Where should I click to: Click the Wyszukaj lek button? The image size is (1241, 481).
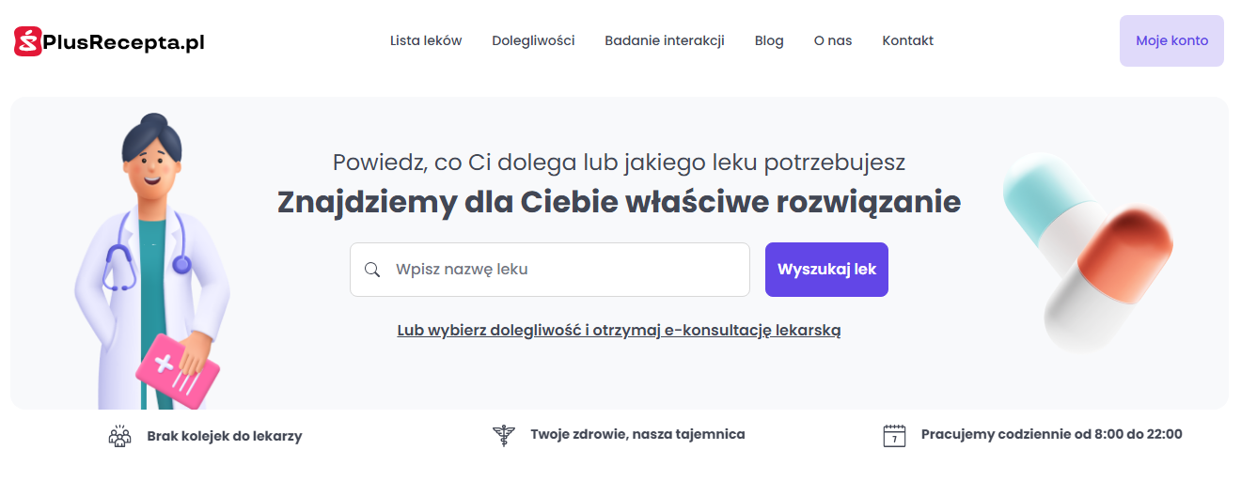pyautogui.click(x=826, y=270)
